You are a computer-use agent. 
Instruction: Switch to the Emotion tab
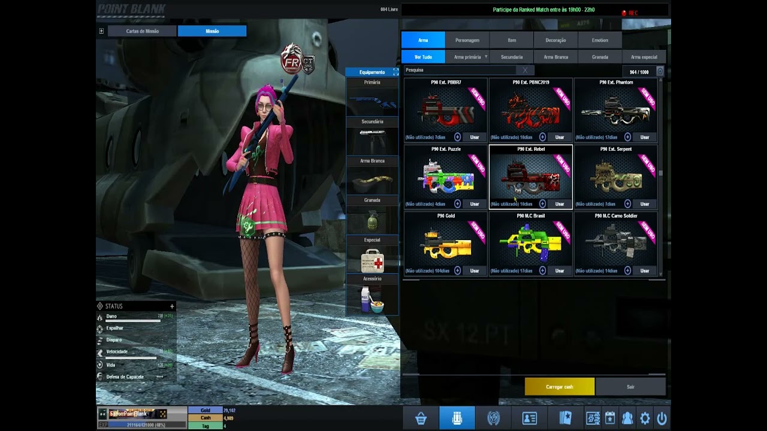pos(600,40)
